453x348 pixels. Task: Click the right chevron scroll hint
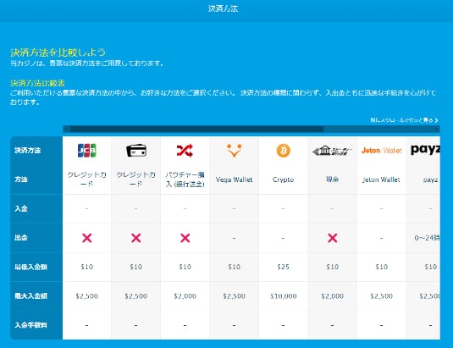click(x=436, y=120)
